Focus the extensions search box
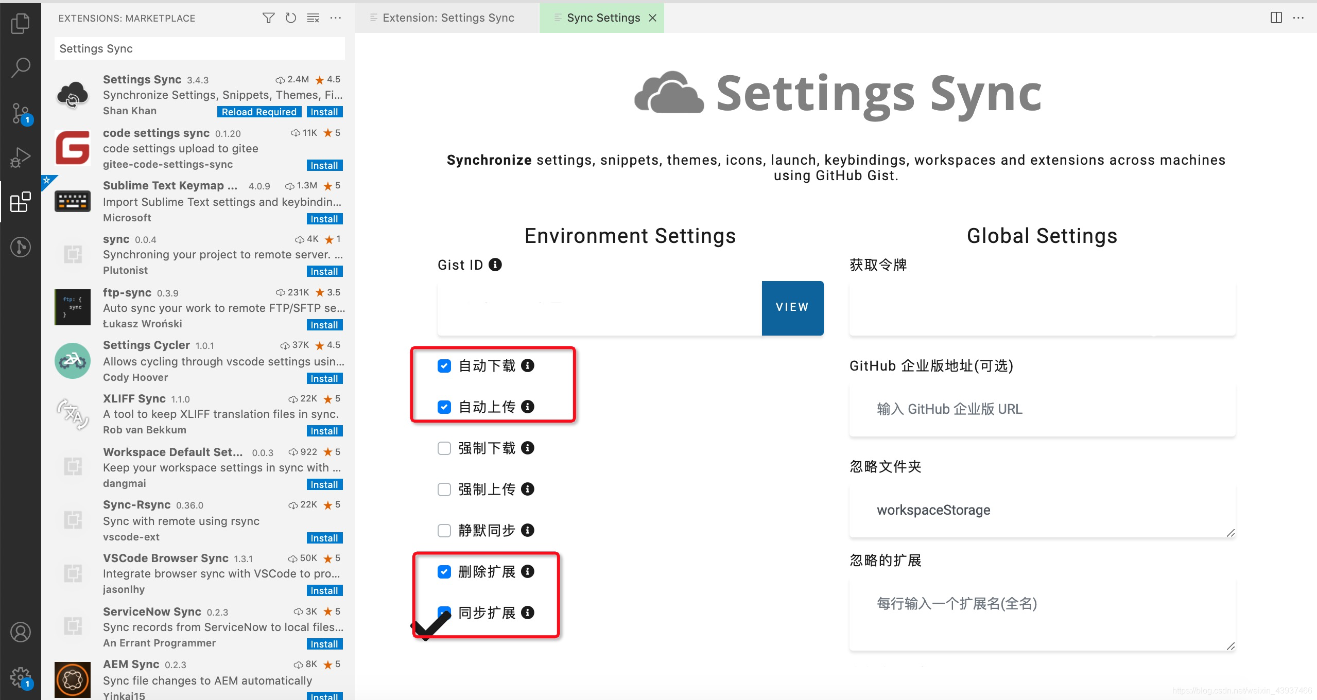Screen dimensions: 1317x700 point(199,48)
